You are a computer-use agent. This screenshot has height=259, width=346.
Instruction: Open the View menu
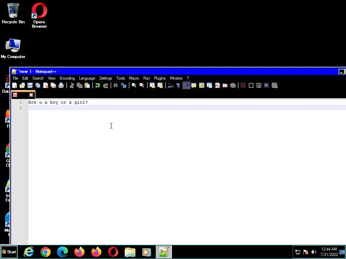[x=52, y=78]
